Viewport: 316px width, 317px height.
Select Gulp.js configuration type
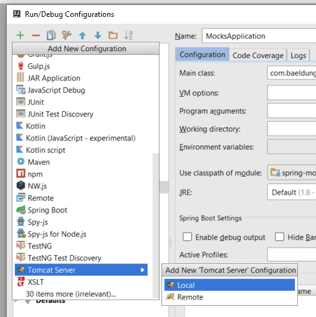(x=81, y=66)
